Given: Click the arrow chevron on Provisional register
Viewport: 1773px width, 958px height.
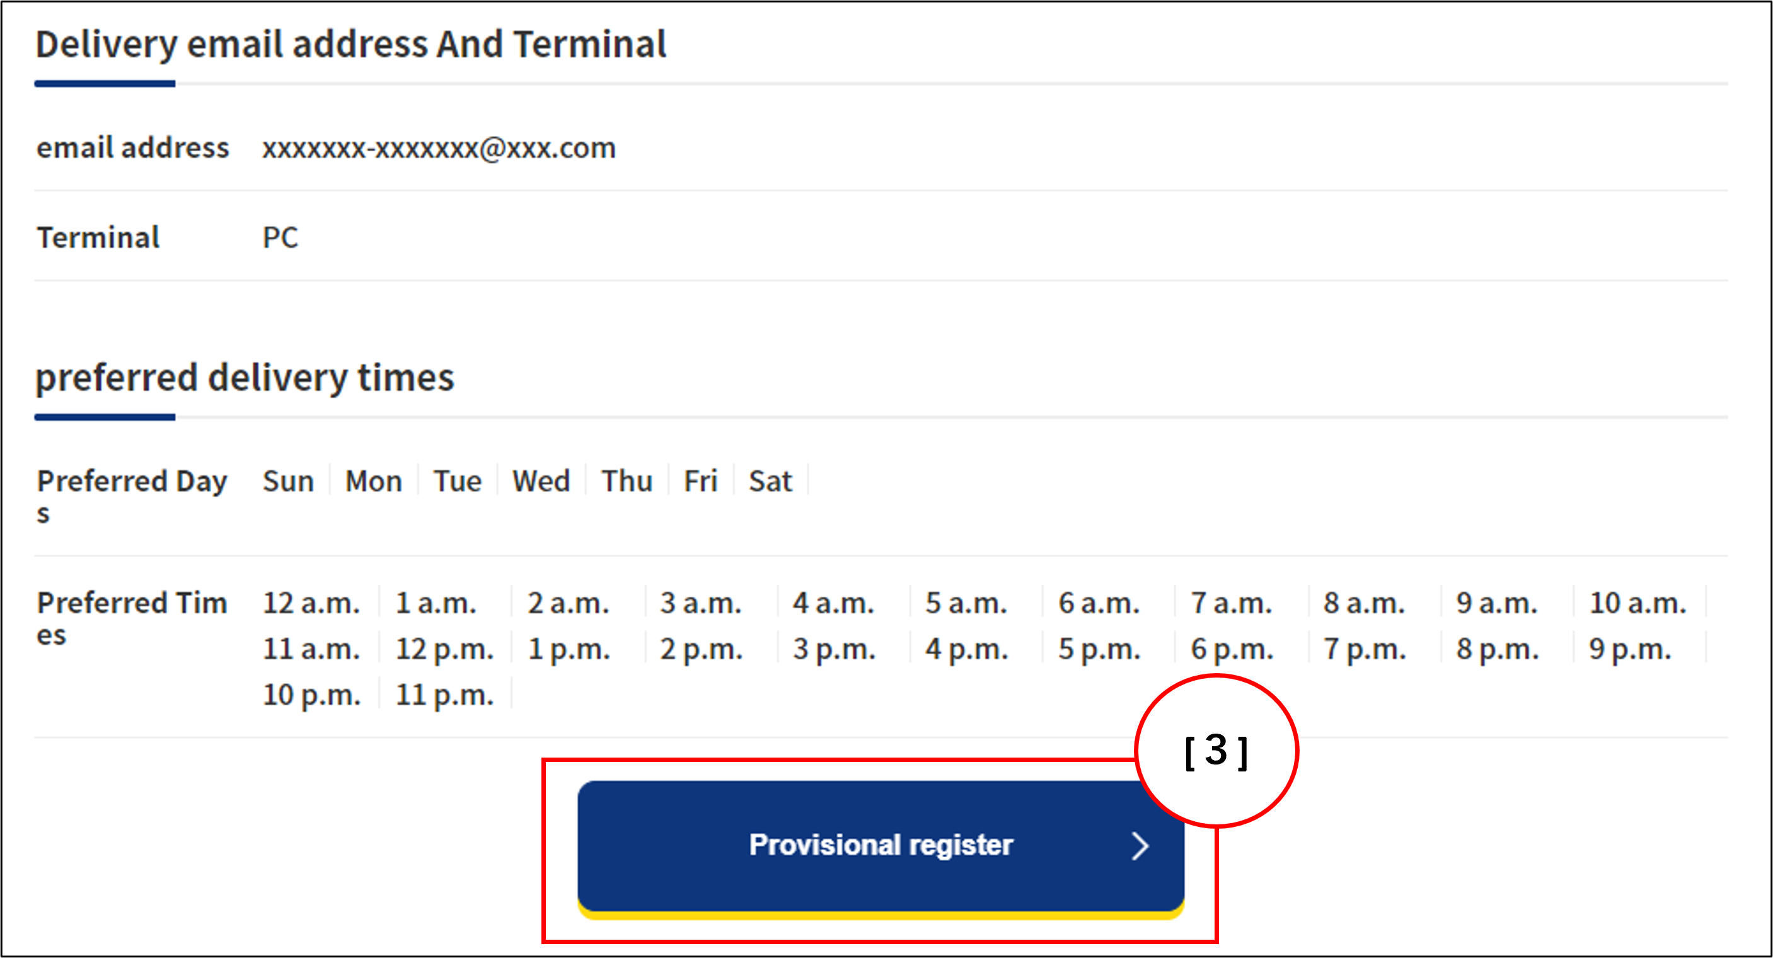Looking at the screenshot, I should click(1140, 846).
